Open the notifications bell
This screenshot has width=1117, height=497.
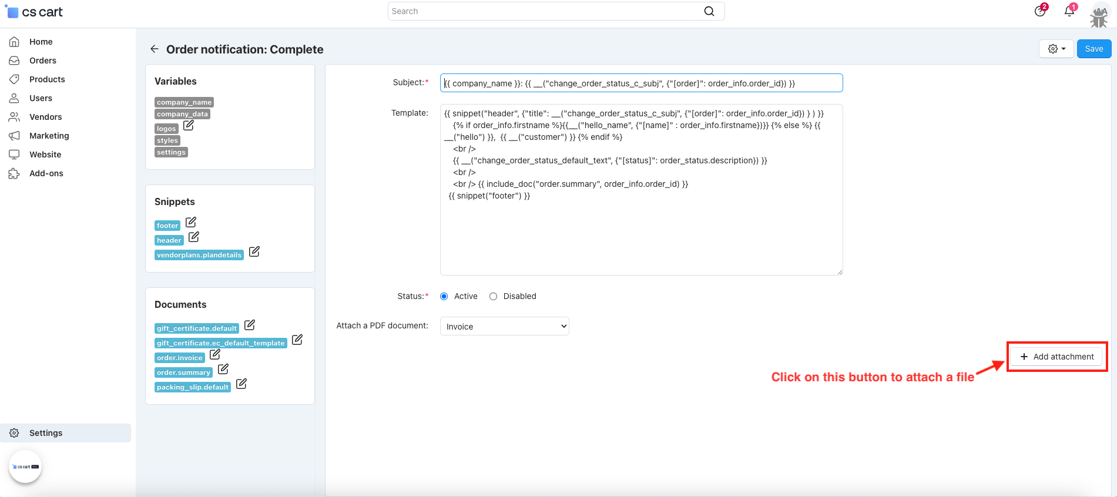1070,11
